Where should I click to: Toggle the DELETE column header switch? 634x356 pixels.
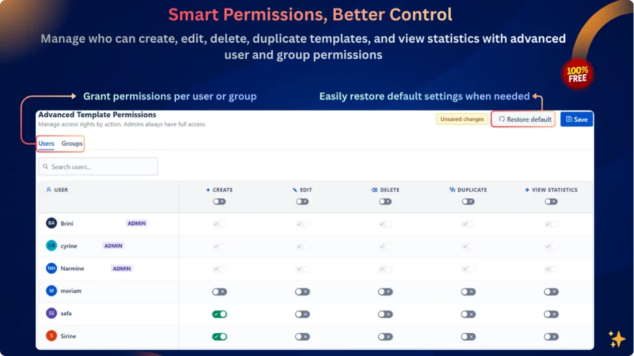[385, 201]
